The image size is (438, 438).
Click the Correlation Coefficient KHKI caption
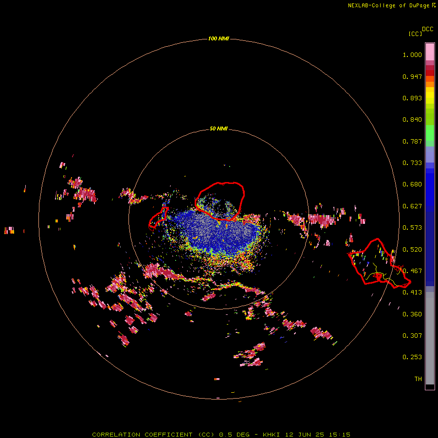[221, 435]
